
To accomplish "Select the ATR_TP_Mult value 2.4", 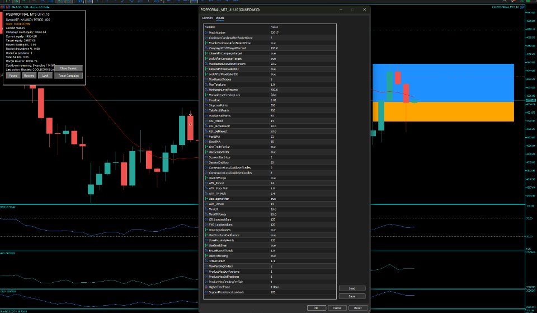I will (x=272, y=194).
